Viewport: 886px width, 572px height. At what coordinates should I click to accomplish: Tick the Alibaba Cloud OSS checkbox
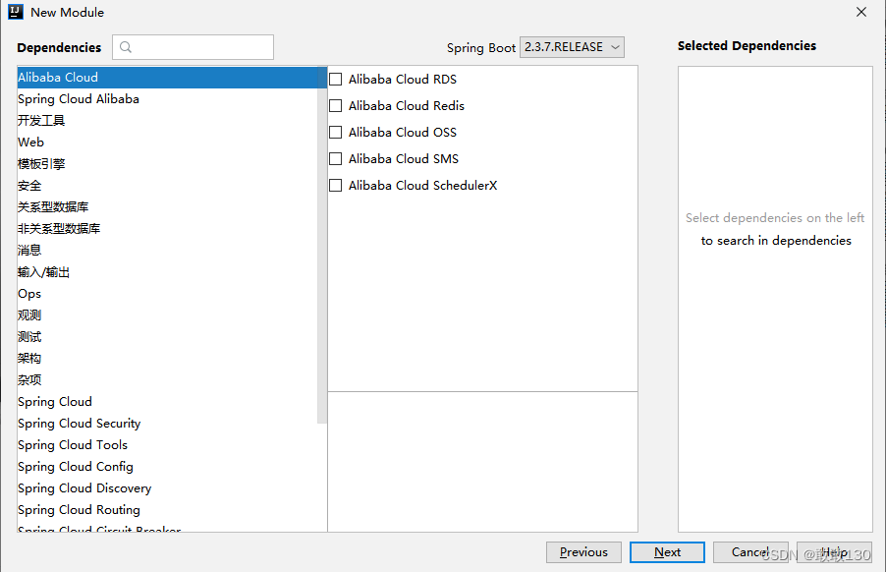336,133
